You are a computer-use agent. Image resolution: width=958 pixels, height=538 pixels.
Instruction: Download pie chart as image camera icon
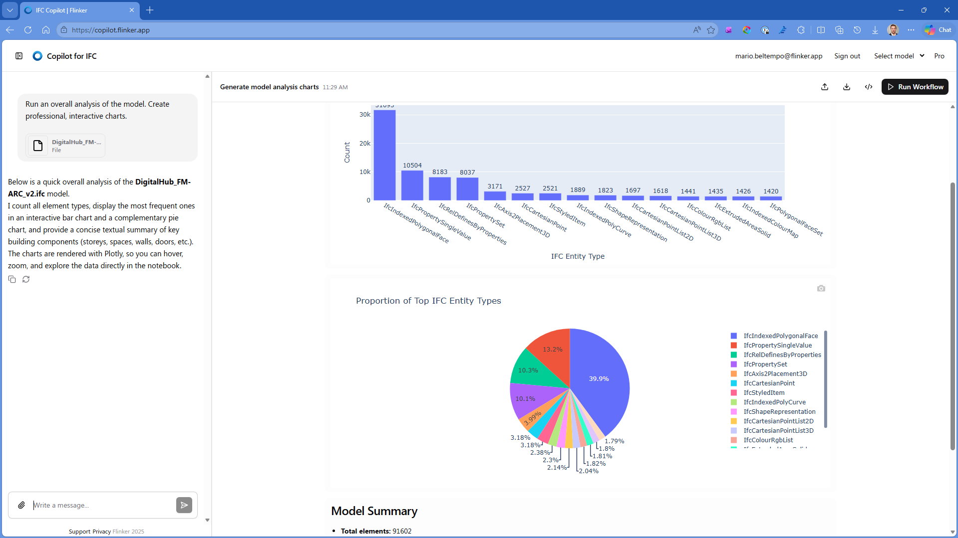click(821, 289)
